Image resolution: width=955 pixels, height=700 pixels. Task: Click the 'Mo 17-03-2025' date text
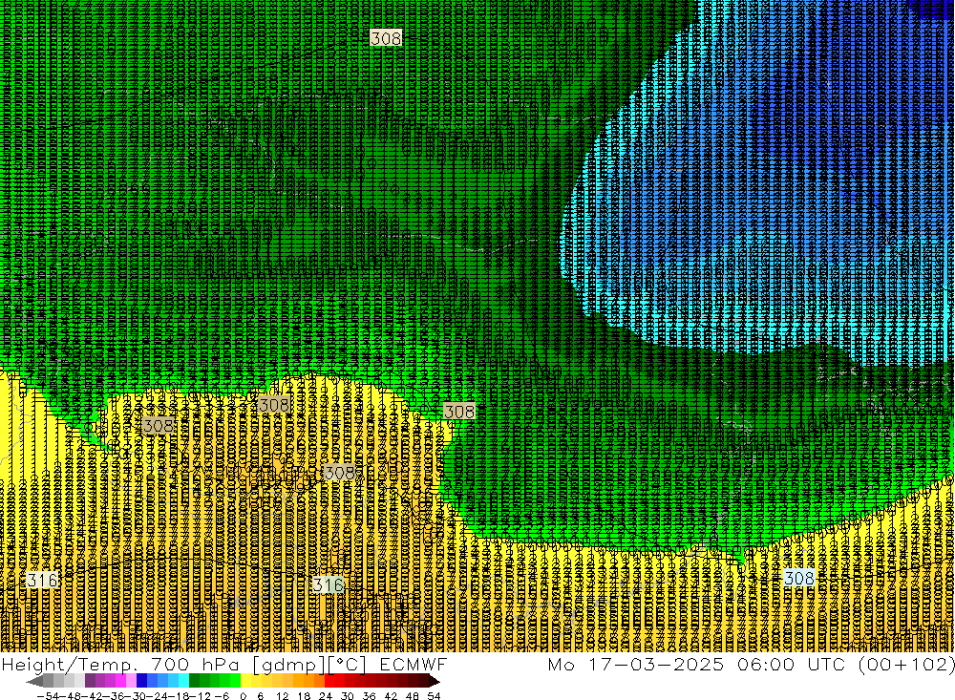point(636,664)
